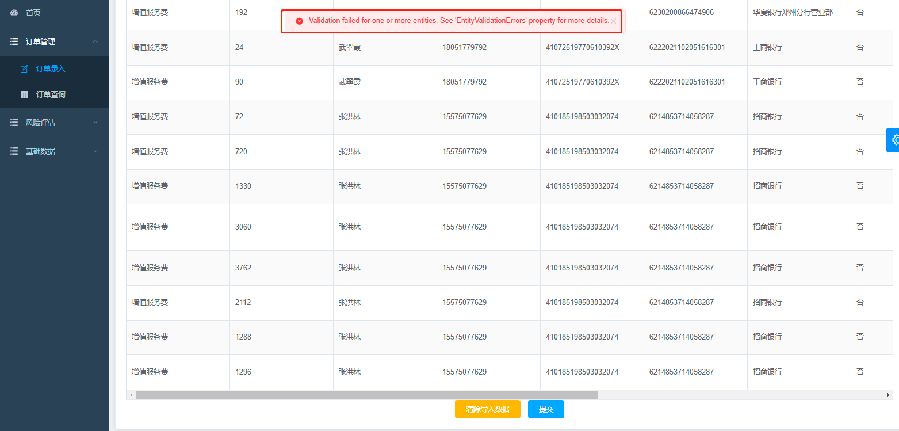Expand the 风险评估 menu chevron

coord(95,123)
